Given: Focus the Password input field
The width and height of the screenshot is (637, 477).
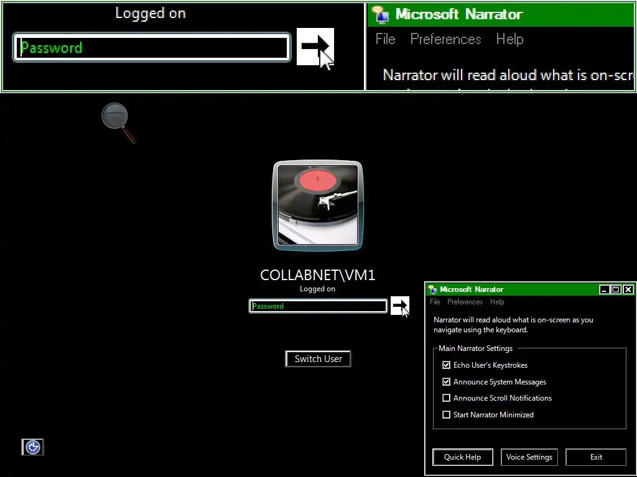Looking at the screenshot, I should click(318, 306).
